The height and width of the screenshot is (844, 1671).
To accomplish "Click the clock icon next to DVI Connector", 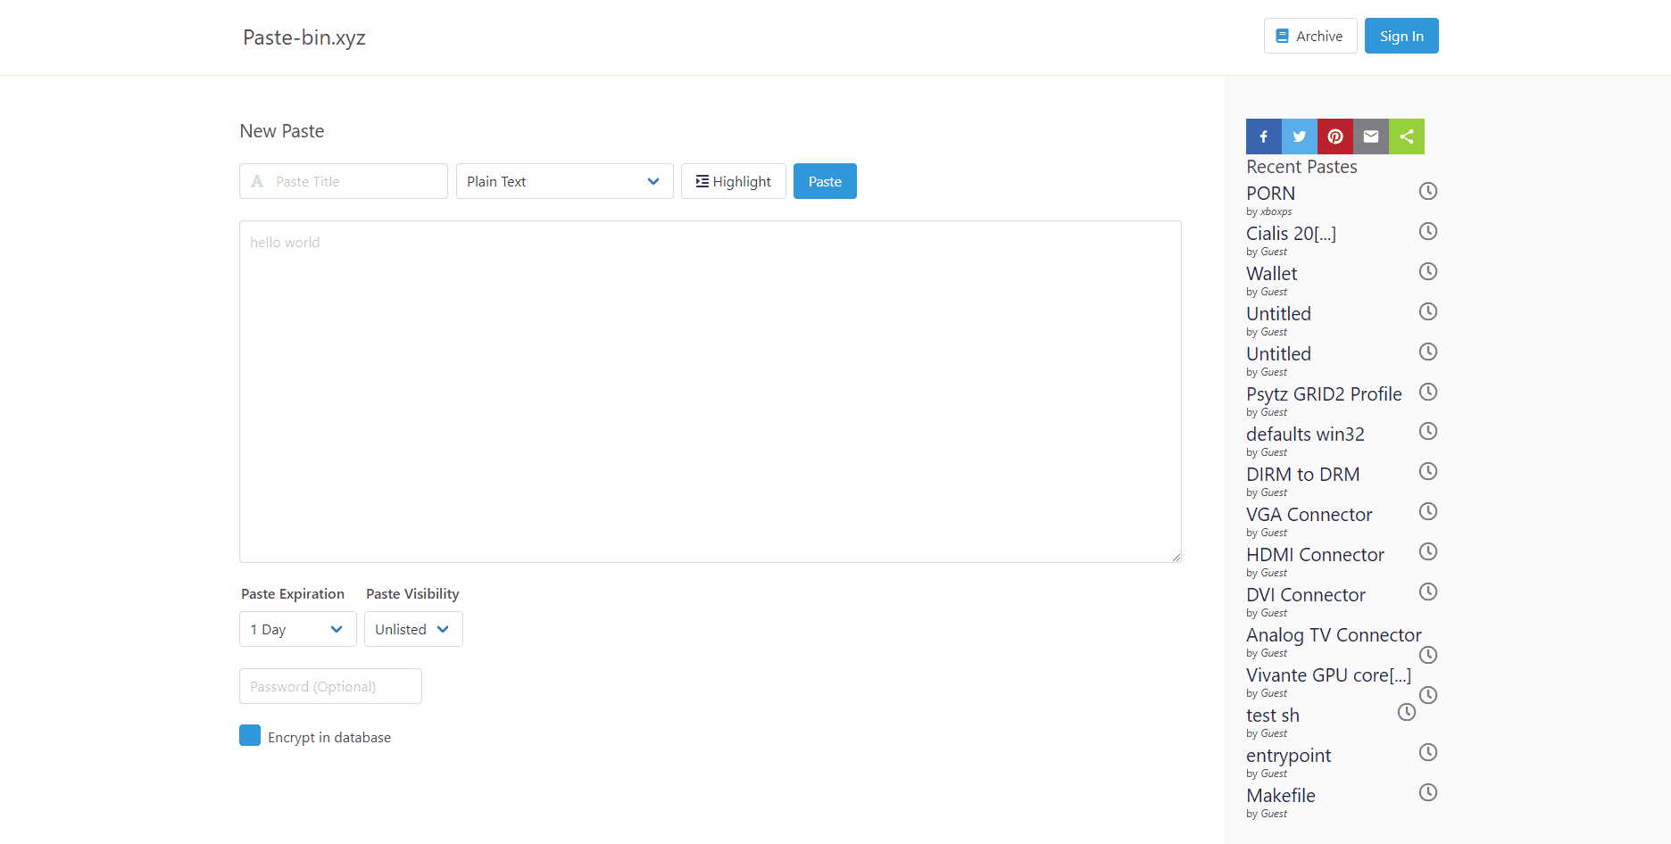I will point(1428,592).
